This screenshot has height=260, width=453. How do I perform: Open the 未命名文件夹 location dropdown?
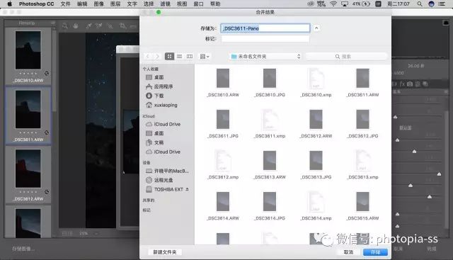pos(265,57)
